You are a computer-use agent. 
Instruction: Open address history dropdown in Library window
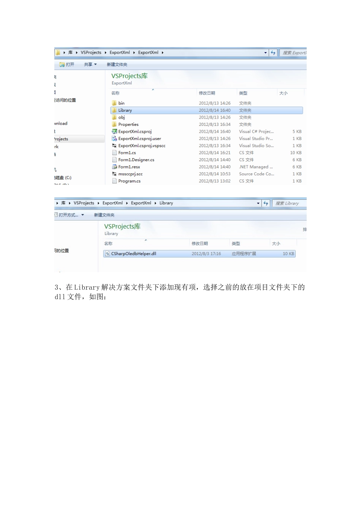pyautogui.click(x=258, y=203)
